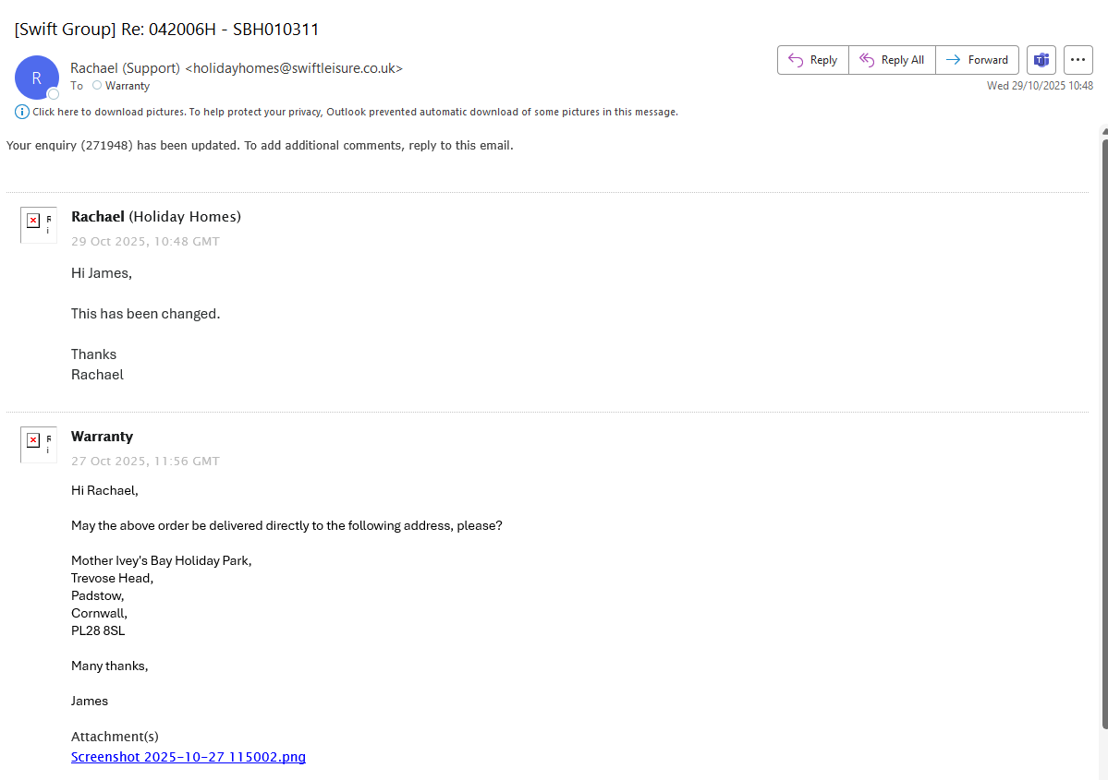Open the more actions ellipsis menu

coord(1078,60)
